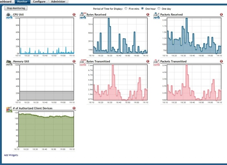Select the One hour display period

click(x=143, y=8)
